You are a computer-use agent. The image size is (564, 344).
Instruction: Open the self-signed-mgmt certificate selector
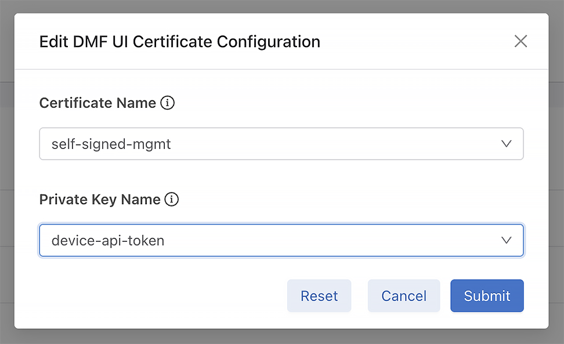[281, 144]
